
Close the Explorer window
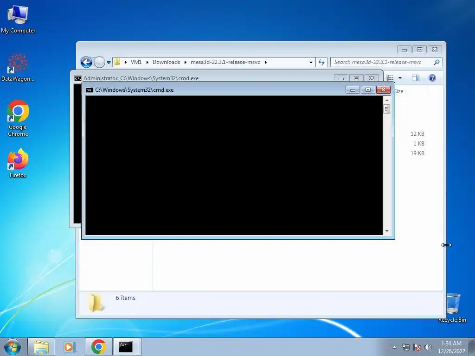tap(435, 49)
